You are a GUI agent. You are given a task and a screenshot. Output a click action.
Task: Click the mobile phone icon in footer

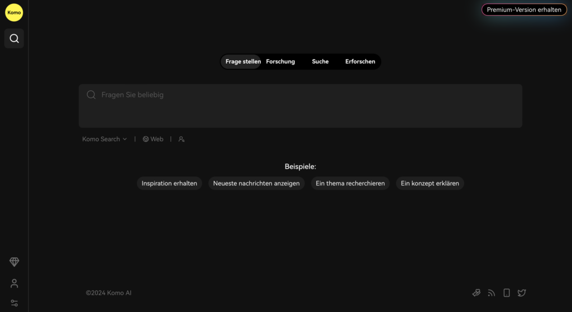coord(507,292)
